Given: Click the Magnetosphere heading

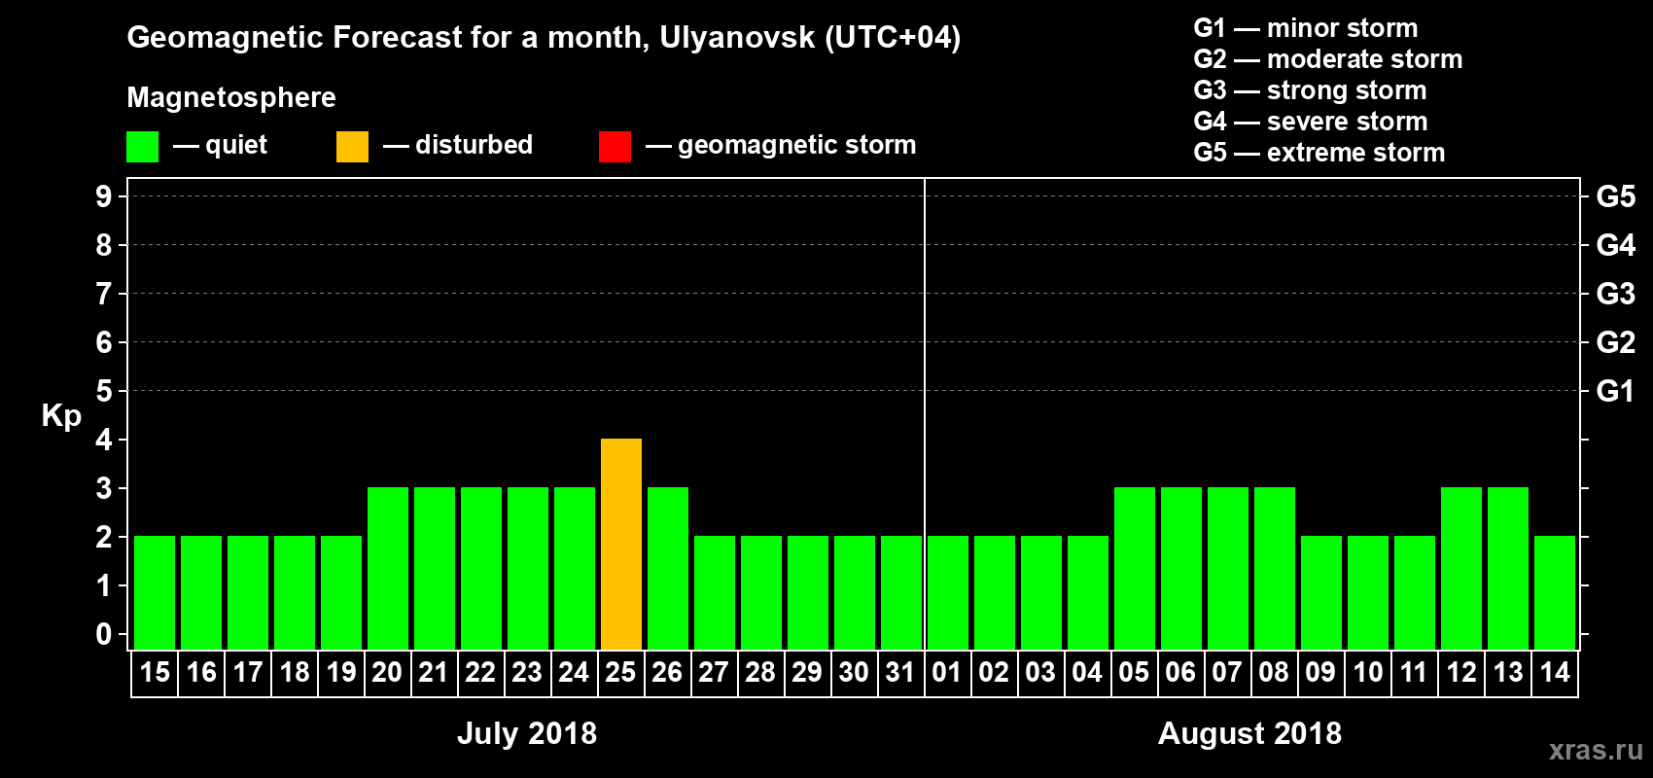Looking at the screenshot, I should [231, 98].
